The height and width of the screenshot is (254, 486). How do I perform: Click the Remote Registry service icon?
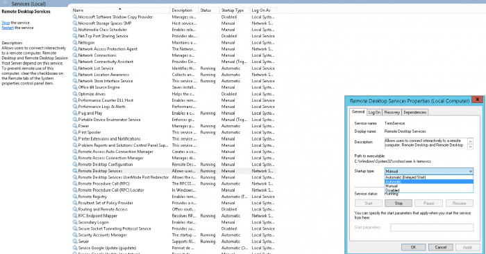tap(75, 197)
